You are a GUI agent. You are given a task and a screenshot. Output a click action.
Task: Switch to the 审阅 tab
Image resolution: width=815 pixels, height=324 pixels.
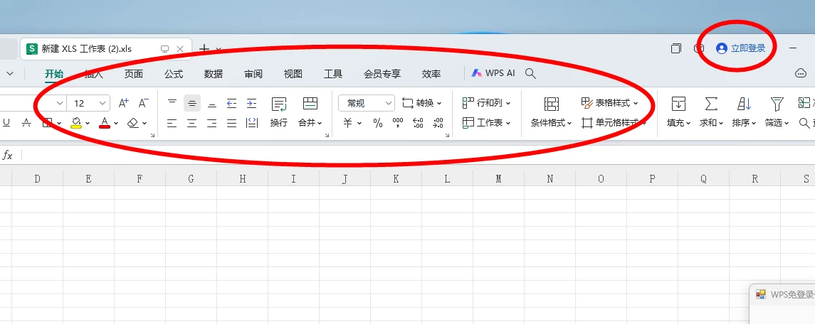point(253,74)
